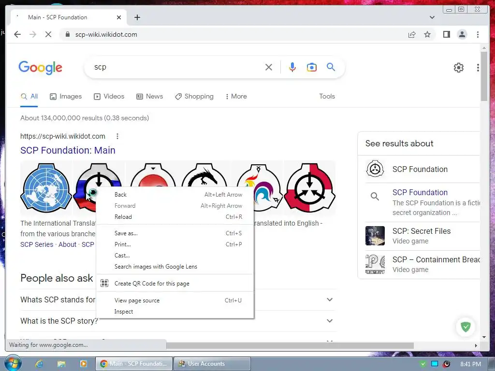Image resolution: width=495 pixels, height=371 pixels.
Task: Share this page icon in address bar
Action: pyautogui.click(x=412, y=34)
